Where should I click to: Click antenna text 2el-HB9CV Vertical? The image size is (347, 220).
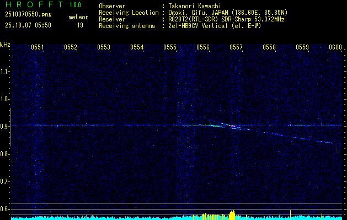198,26
